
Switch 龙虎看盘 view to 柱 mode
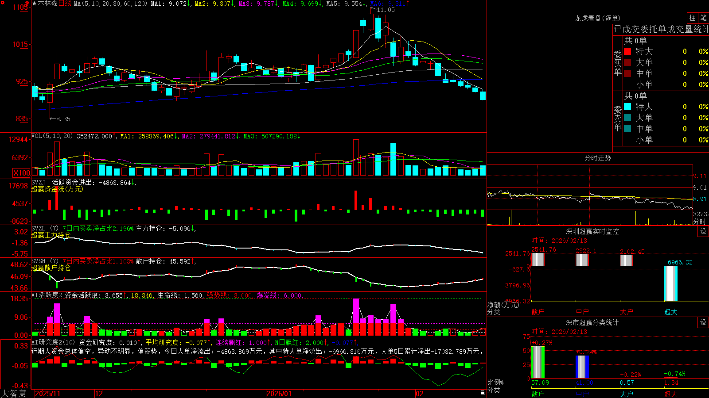click(x=692, y=18)
